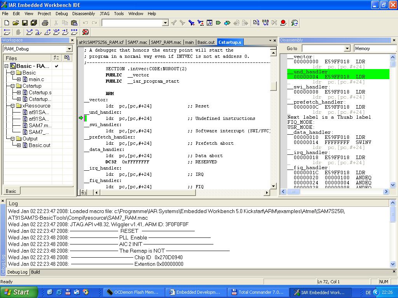This screenshot has width=398, height=298.
Task: Switch to Total Commander taskbar window
Action: pos(258,292)
